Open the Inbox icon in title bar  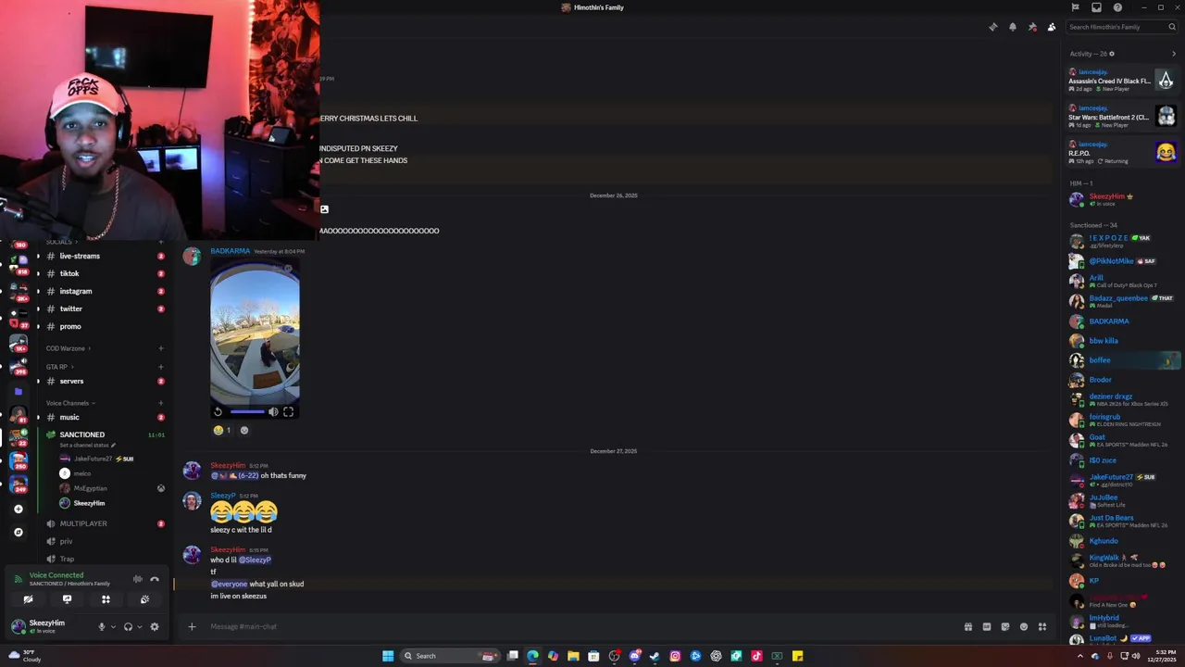pos(1096,7)
